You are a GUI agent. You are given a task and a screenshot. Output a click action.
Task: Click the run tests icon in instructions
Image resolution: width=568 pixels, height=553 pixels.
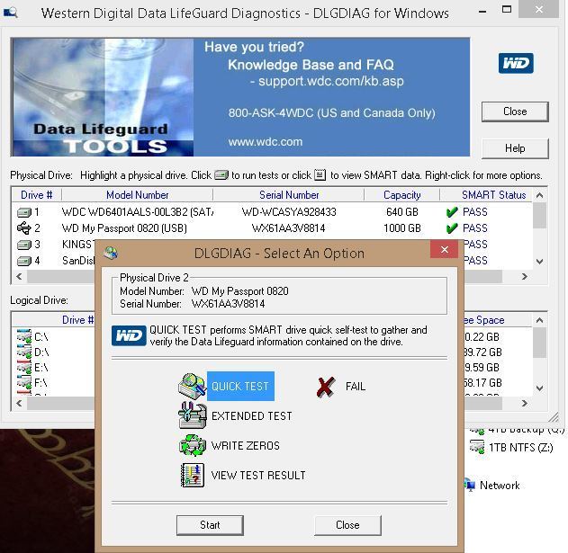pos(221,175)
